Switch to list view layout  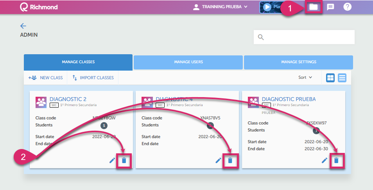click(342, 78)
